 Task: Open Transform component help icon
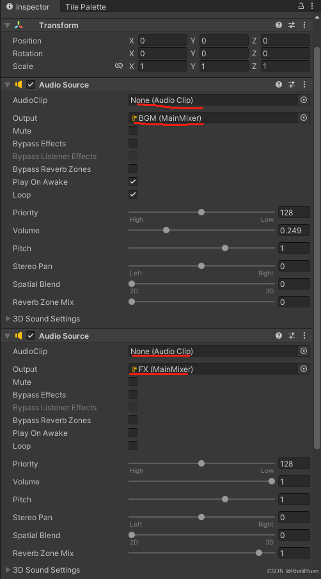tap(279, 25)
